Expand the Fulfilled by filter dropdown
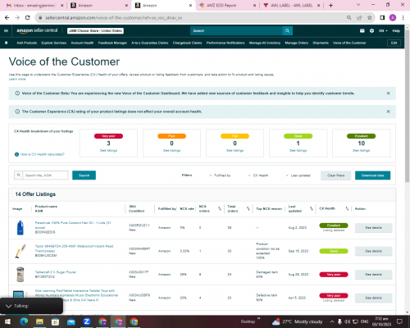Image resolution: width=410 pixels, height=328 pixels. coord(220,175)
